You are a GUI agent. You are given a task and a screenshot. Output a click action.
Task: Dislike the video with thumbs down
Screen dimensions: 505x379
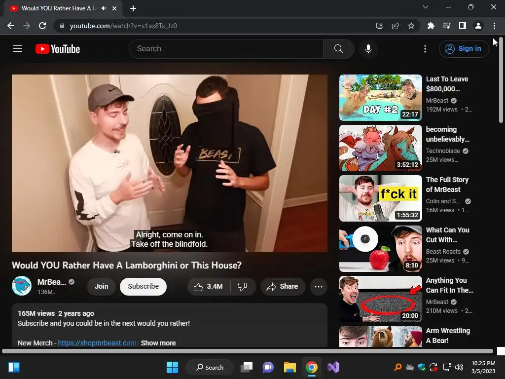[x=242, y=287]
